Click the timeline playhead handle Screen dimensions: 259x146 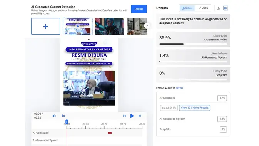click(67, 122)
